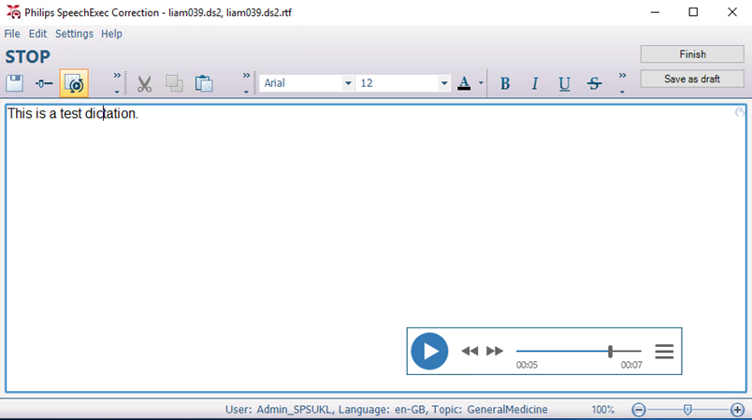
Task: Minimize the SpeechExec Correction window
Action: coord(655,12)
